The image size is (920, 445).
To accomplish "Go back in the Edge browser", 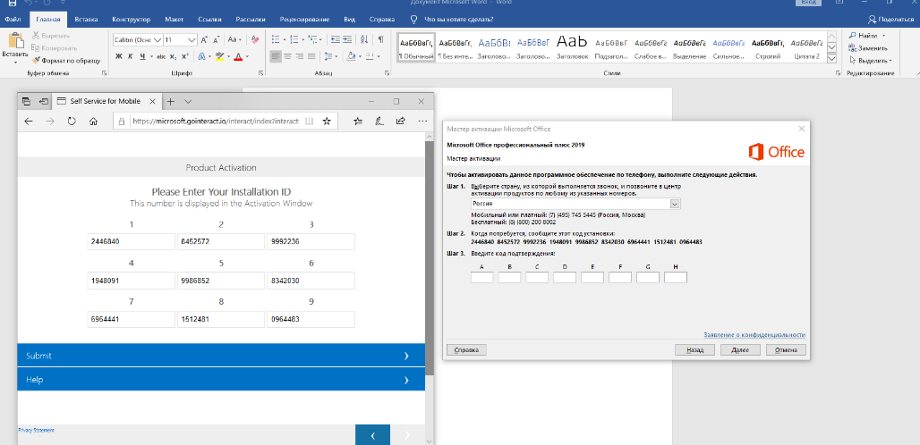I will pos(29,122).
